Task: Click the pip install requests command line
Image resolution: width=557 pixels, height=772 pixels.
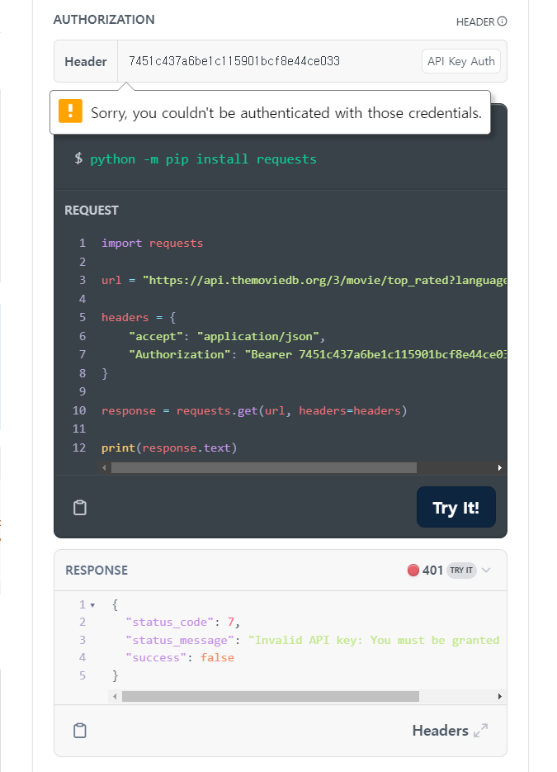Action: (198, 159)
